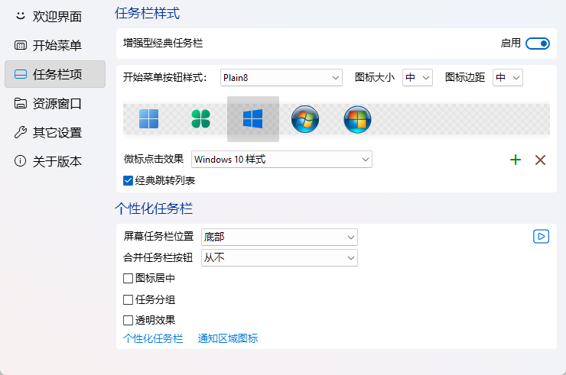The width and height of the screenshot is (566, 375).
Task: Expand the 图标大小 size dropdown
Action: pos(418,77)
